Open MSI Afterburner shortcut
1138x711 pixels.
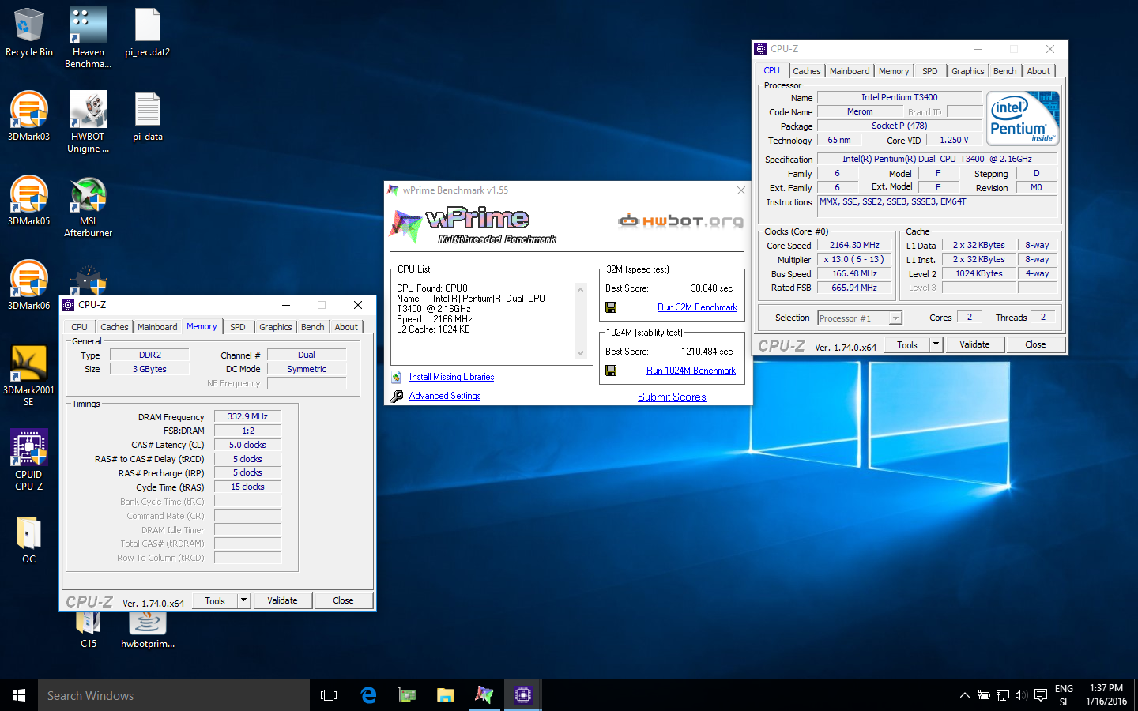point(88,207)
